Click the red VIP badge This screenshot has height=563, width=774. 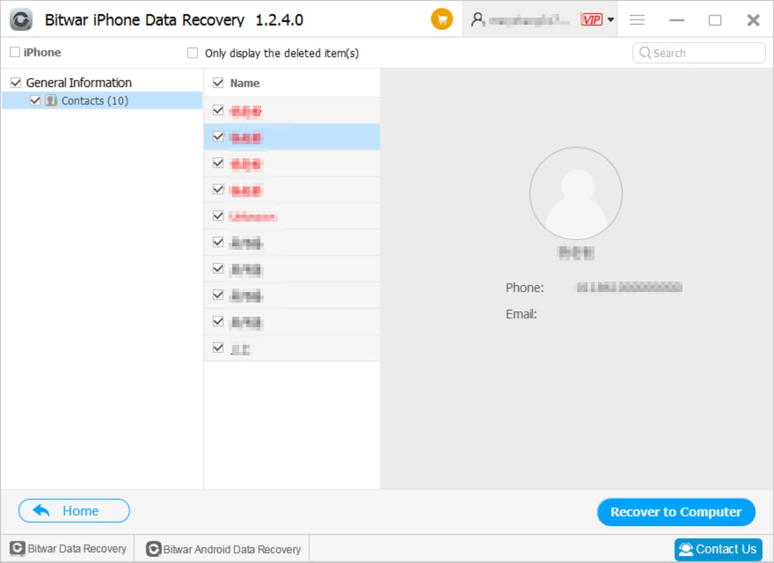[592, 20]
